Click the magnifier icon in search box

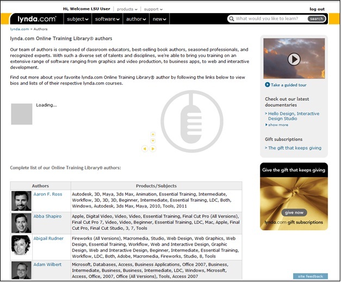232,18
